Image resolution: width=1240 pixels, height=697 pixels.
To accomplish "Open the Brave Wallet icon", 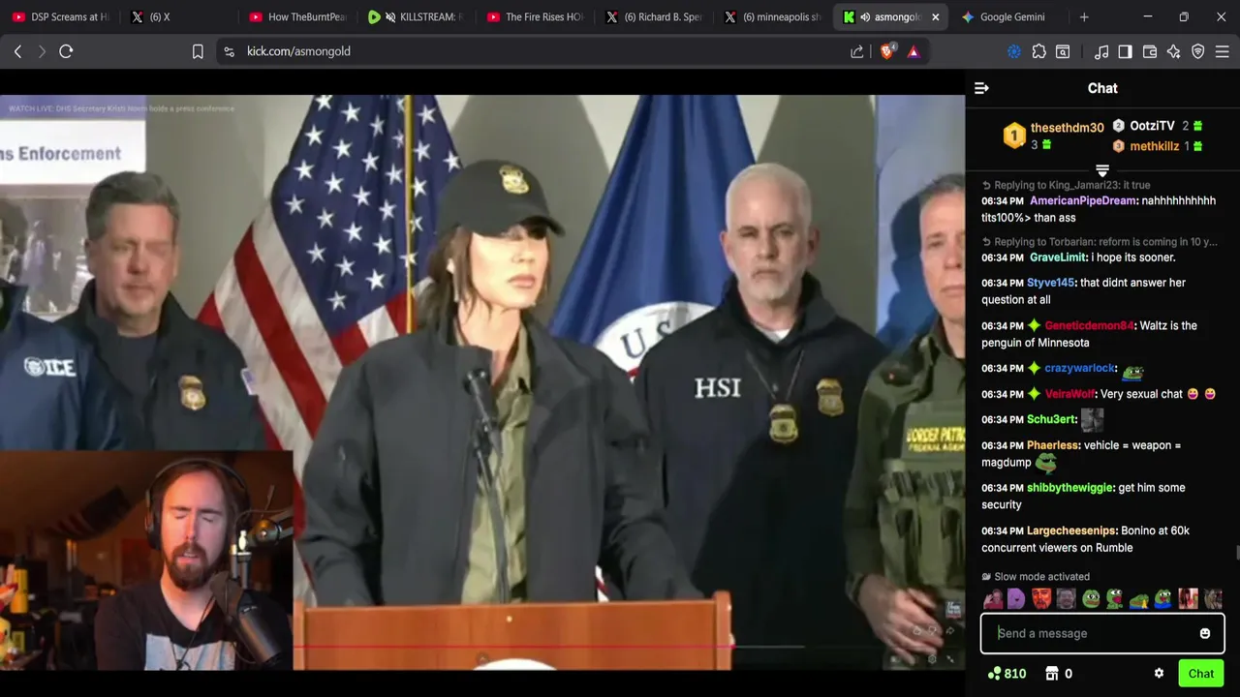I will 1149,51.
